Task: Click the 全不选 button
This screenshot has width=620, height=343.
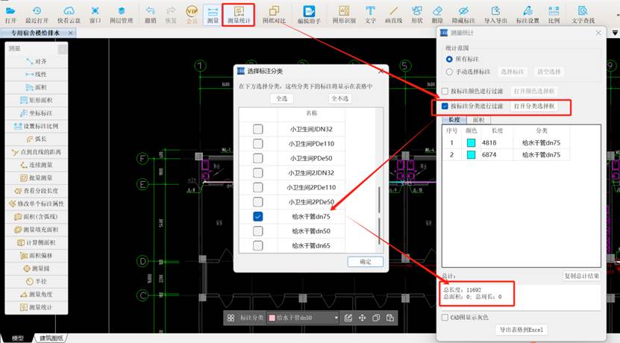Action: click(340, 98)
